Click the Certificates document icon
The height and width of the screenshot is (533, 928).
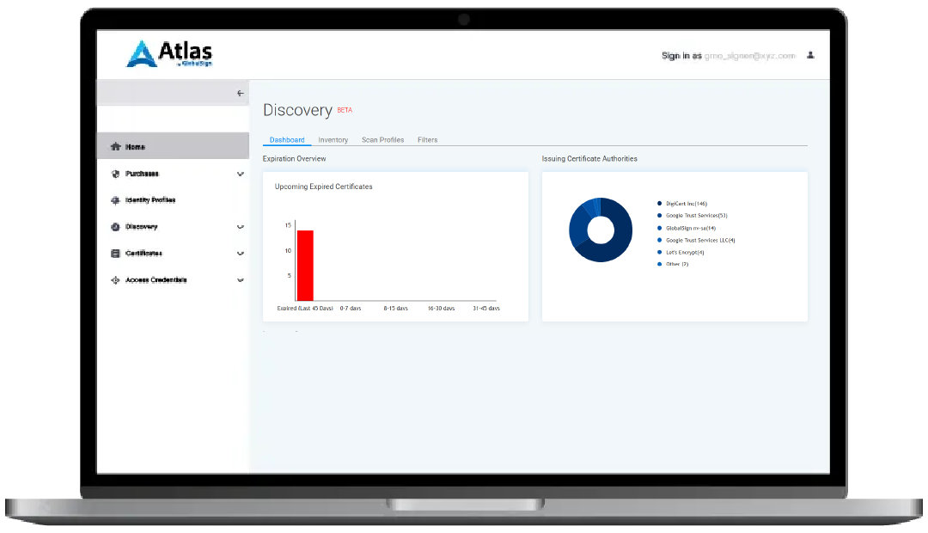pyautogui.click(x=115, y=253)
